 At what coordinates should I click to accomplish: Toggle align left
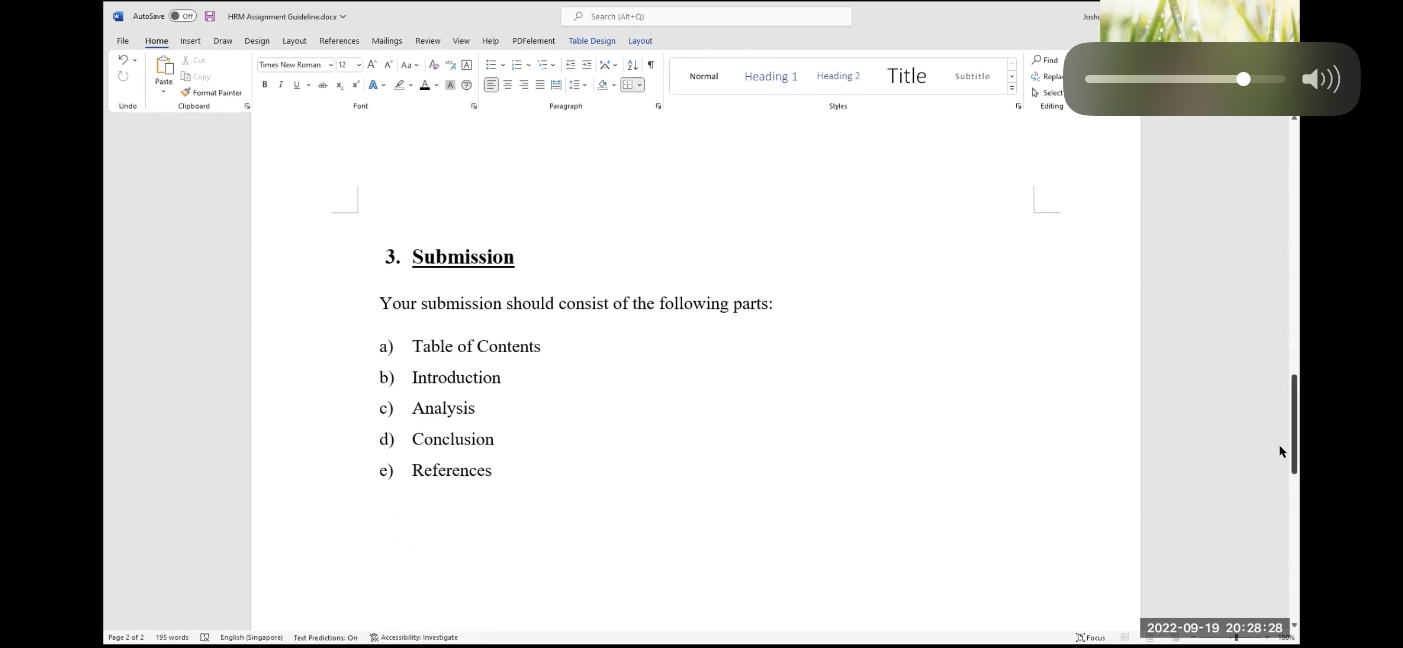491,85
